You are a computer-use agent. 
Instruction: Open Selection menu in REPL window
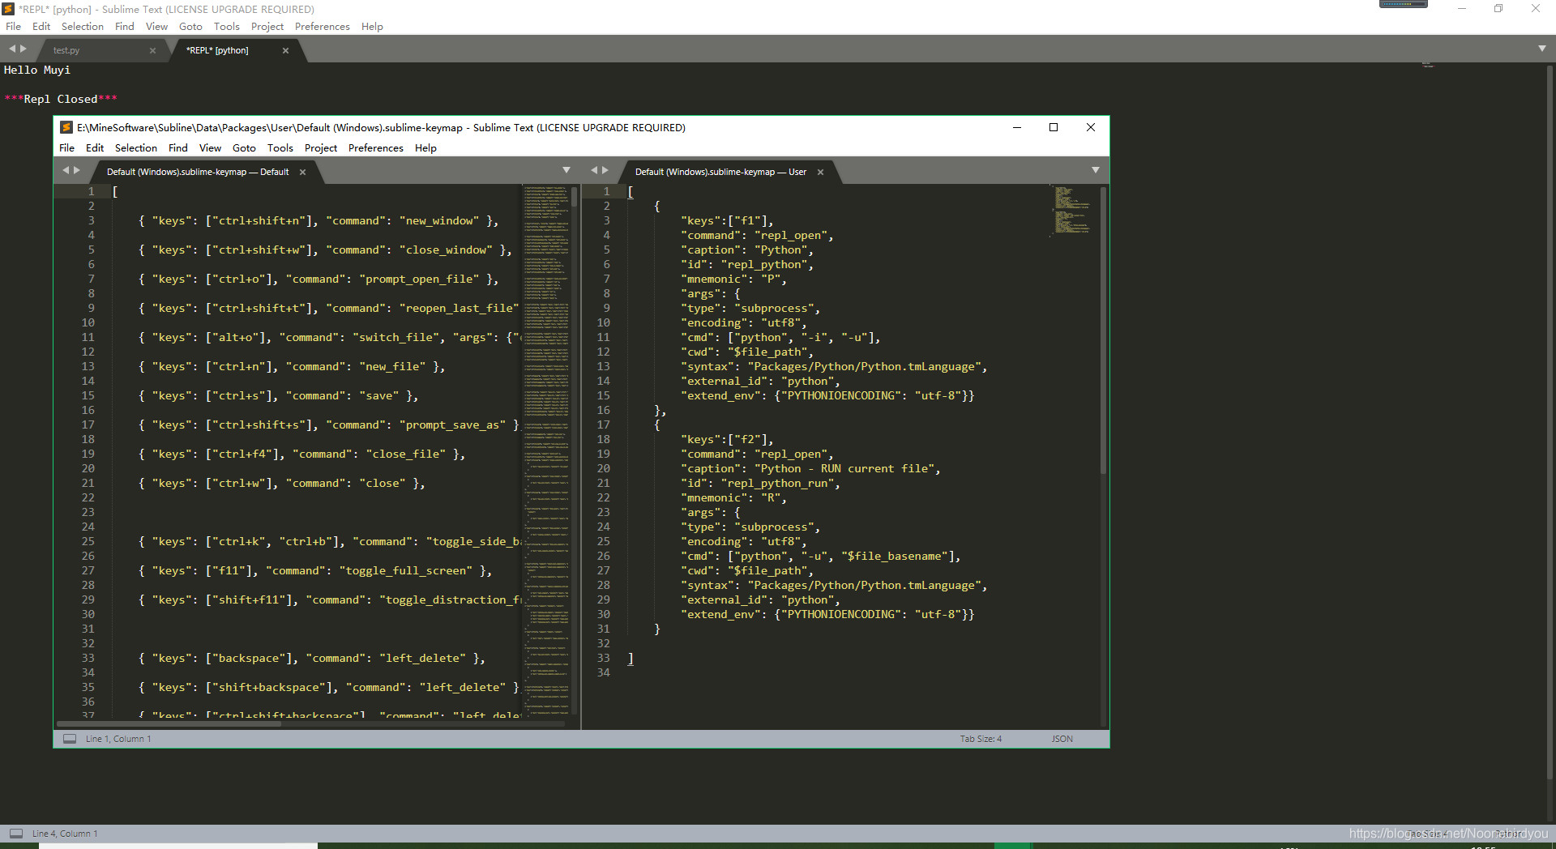[83, 27]
